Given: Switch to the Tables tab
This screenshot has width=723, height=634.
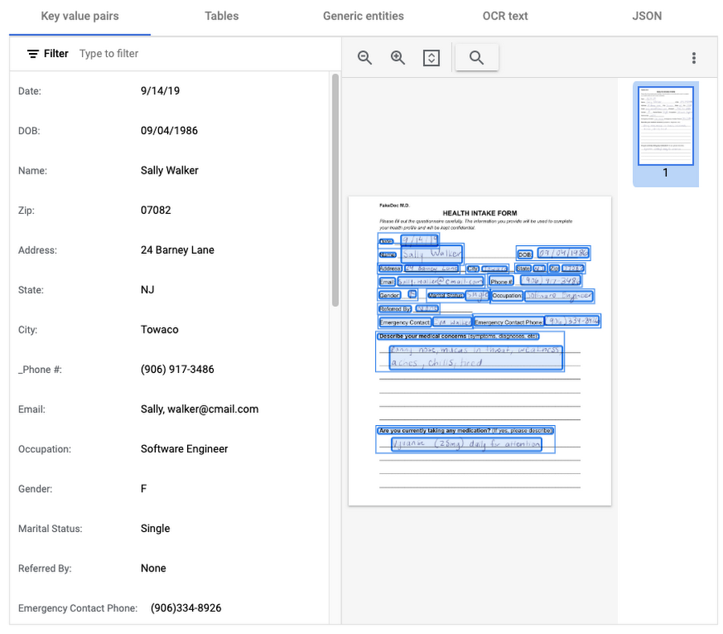Looking at the screenshot, I should [x=222, y=16].
